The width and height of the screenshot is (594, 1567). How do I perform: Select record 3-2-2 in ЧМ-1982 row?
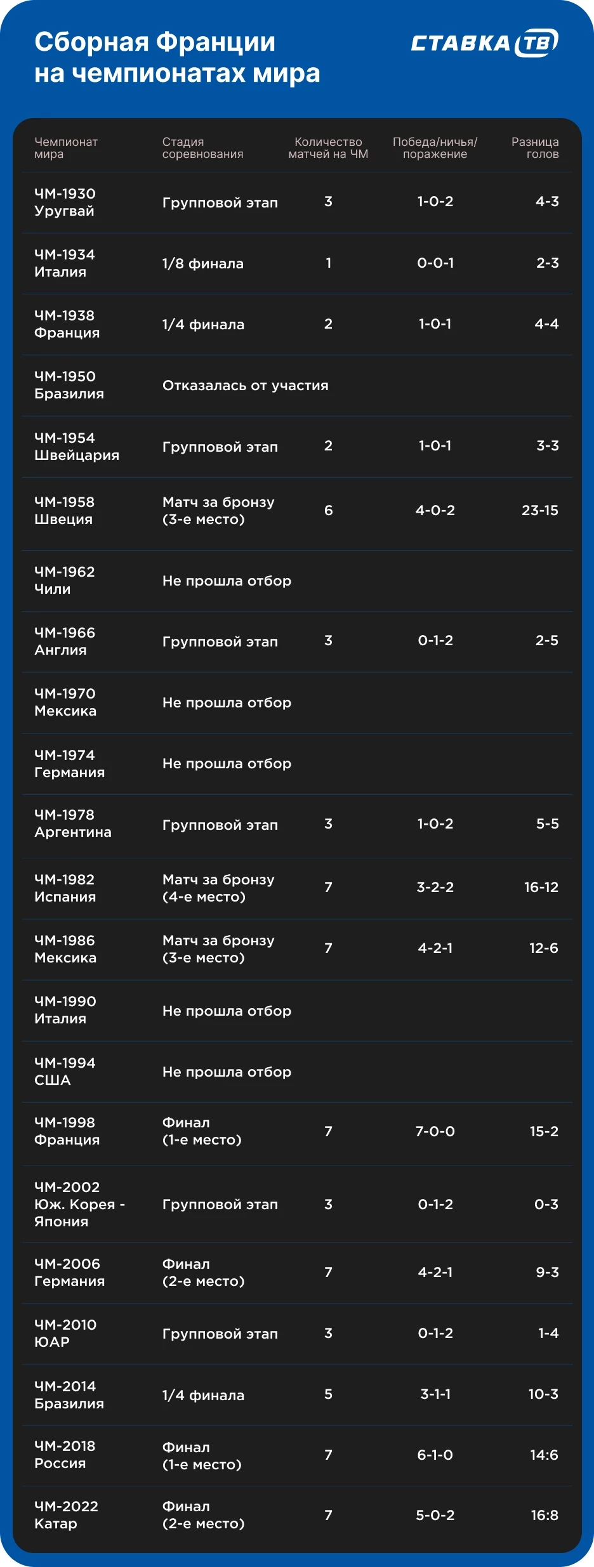(x=435, y=887)
